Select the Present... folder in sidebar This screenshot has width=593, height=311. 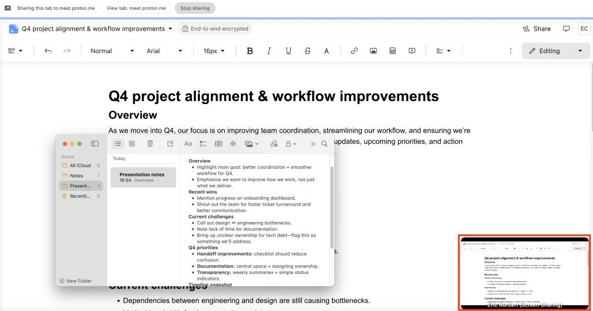81,186
